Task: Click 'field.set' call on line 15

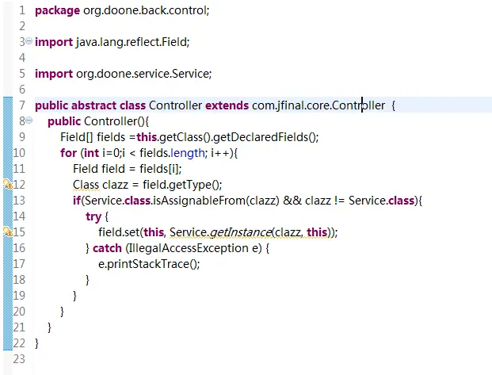Action: point(119,232)
